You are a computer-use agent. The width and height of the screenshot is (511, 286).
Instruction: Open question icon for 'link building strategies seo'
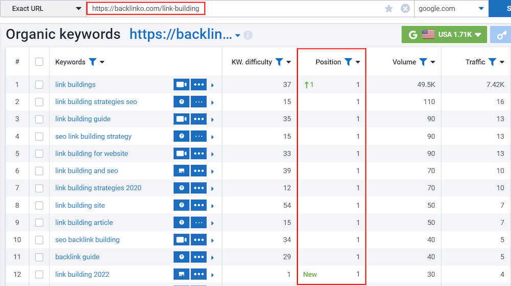[x=181, y=102]
